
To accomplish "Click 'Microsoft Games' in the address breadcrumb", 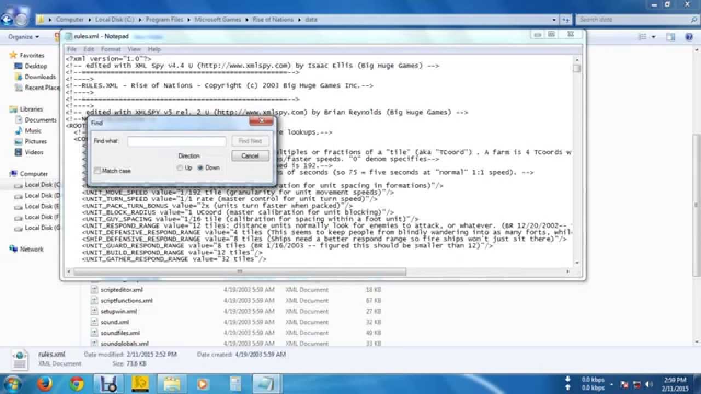I will [x=217, y=20].
